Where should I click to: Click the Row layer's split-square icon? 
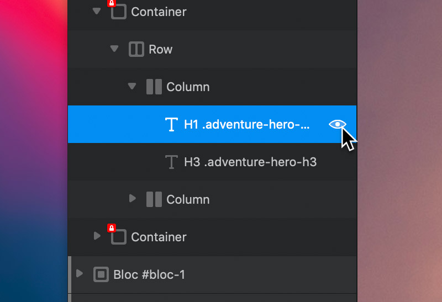click(136, 49)
